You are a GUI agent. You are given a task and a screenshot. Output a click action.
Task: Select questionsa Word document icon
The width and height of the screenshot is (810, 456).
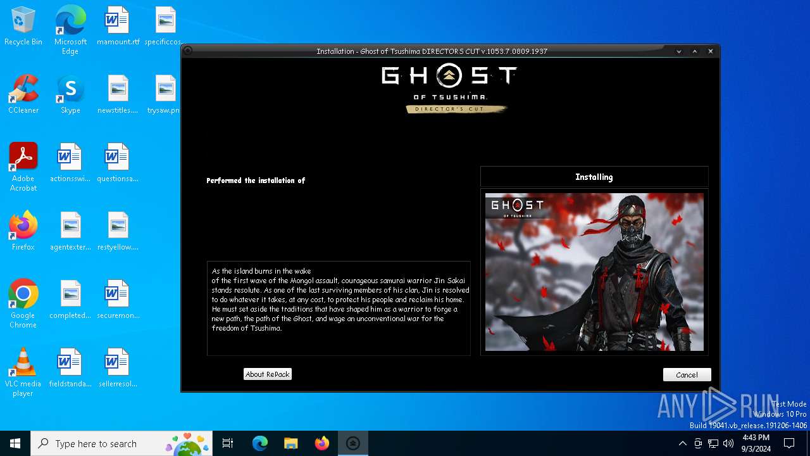118,163
